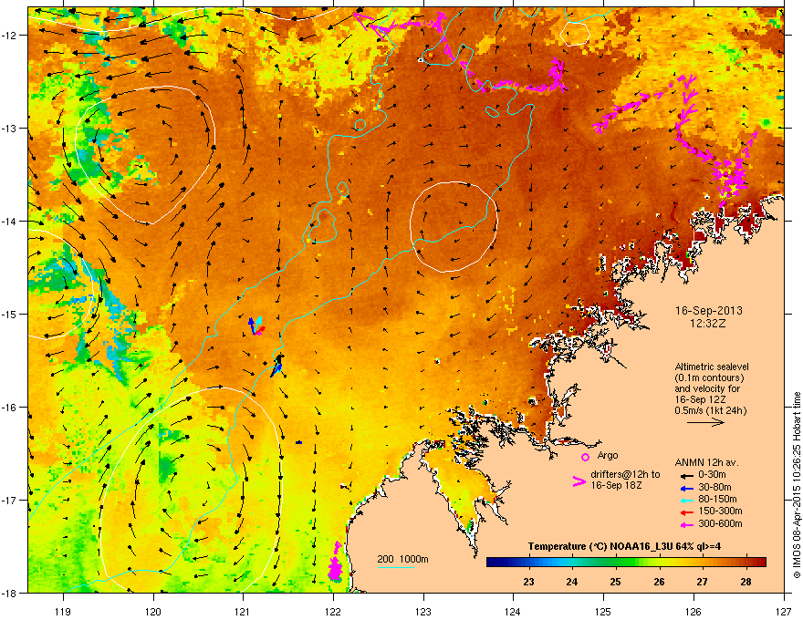Image resolution: width=803 pixels, height=620 pixels.
Task: Click the '121' longitude axis label
Action: pyautogui.click(x=243, y=611)
